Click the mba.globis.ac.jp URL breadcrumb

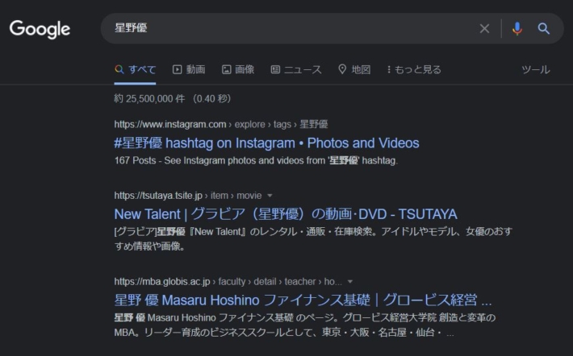tap(228, 282)
